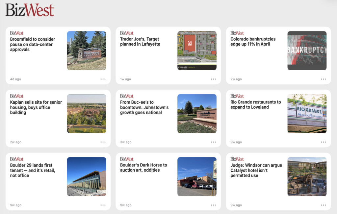The image size is (337, 214).
Task: Open more options for Boulder 29 tenant article
Action: click(103, 205)
